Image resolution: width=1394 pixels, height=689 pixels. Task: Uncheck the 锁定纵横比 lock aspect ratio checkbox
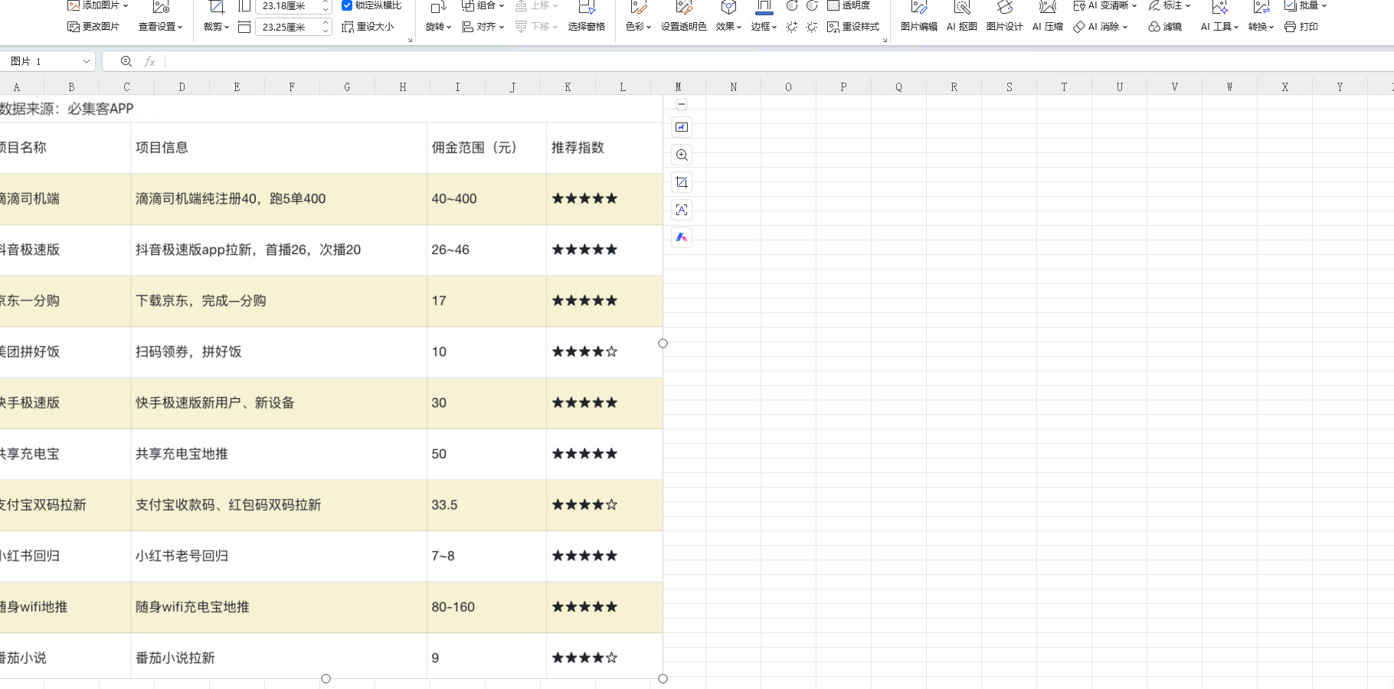[347, 5]
